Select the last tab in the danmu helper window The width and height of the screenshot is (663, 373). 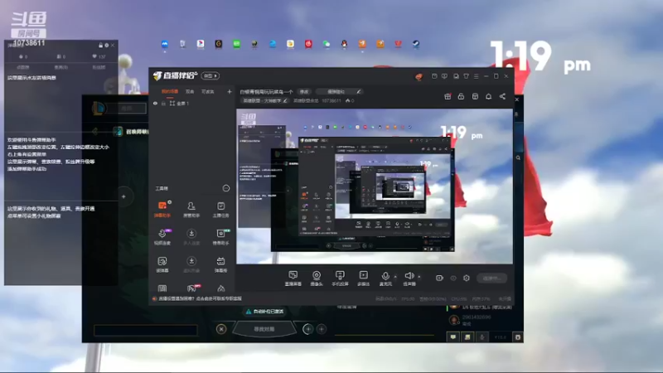tap(99, 67)
